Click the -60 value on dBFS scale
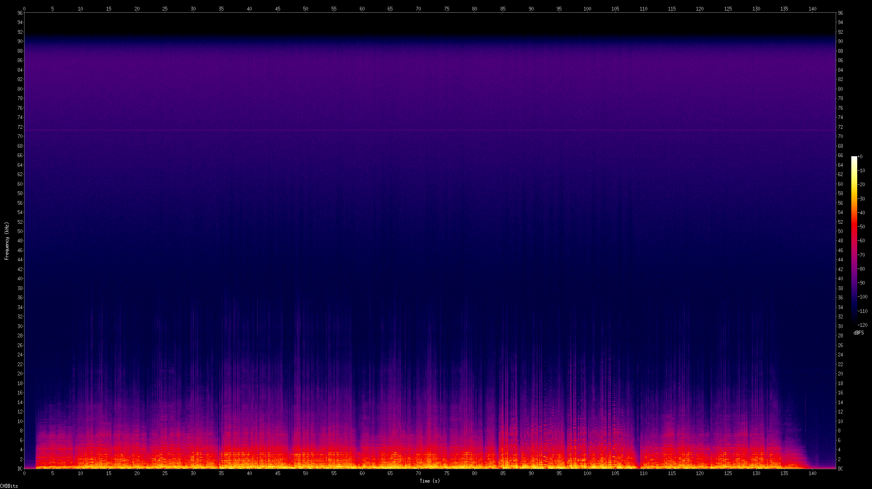 [x=862, y=241]
